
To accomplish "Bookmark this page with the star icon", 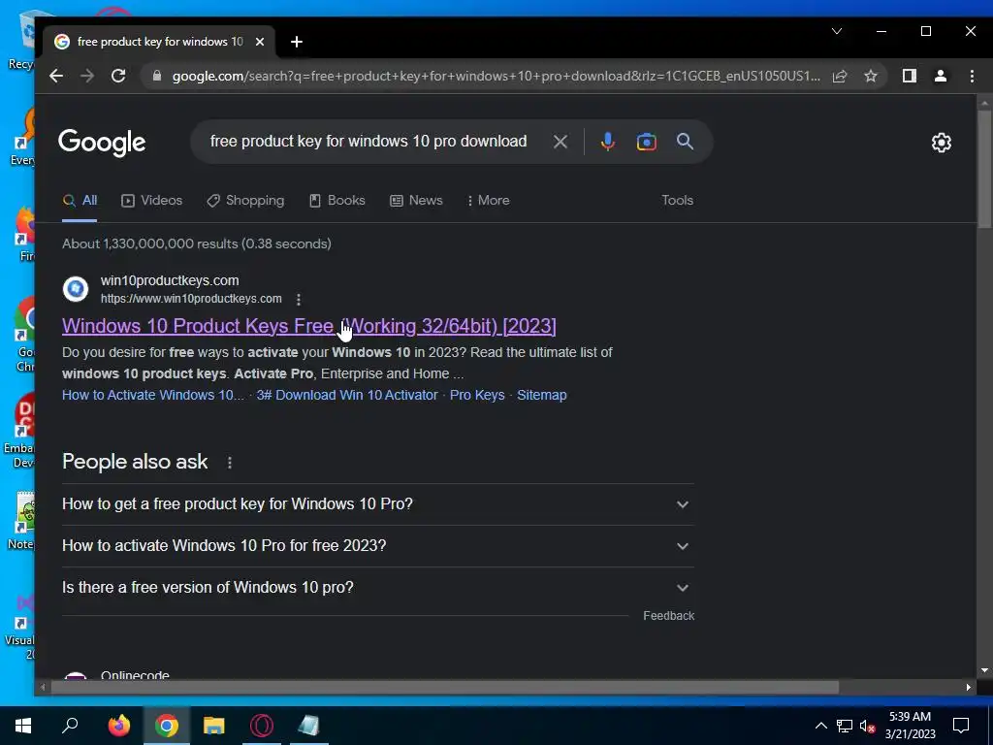I will (x=871, y=76).
